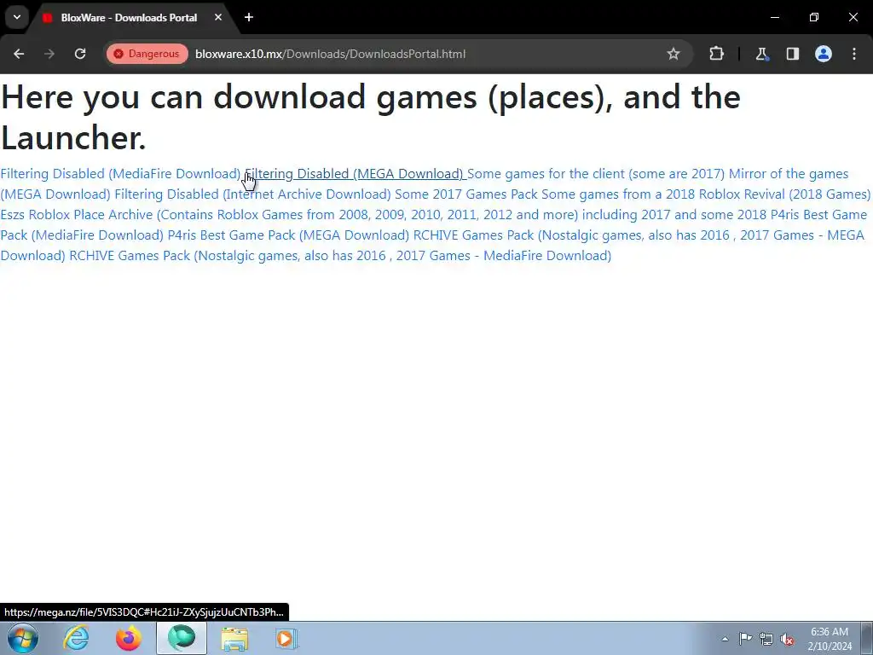Click the Dangerous site warning chip
The image size is (873, 655).
coord(147,54)
